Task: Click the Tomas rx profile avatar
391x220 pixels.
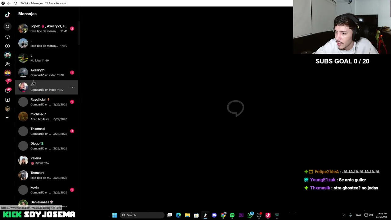Action: tap(23, 175)
